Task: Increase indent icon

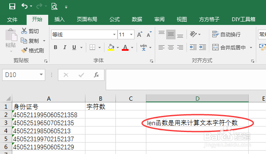Action: [203, 47]
